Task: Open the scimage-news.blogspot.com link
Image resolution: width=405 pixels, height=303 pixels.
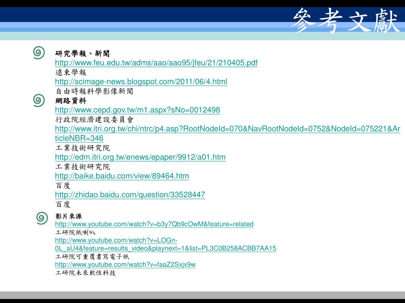Action: (141, 82)
